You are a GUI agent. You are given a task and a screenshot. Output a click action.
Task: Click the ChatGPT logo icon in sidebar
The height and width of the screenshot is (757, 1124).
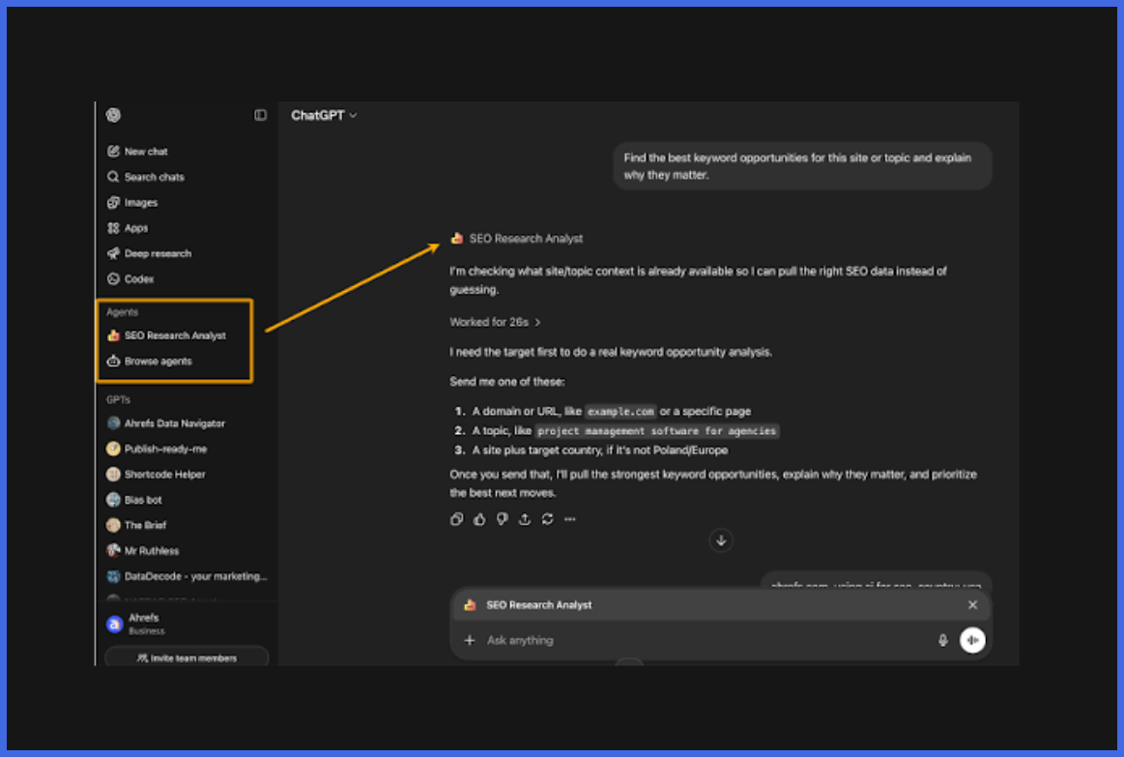click(113, 115)
